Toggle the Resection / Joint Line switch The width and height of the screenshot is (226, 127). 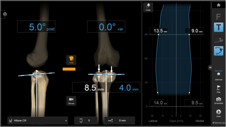click(x=219, y=75)
